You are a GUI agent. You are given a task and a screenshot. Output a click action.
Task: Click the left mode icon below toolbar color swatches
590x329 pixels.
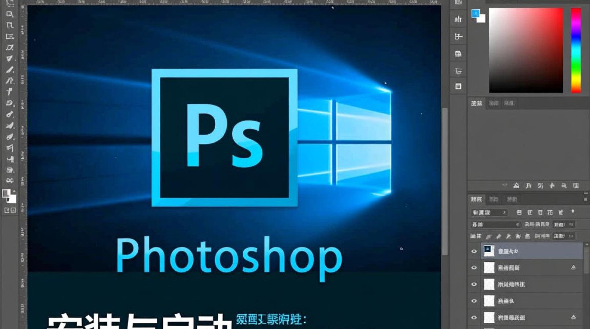(x=7, y=210)
